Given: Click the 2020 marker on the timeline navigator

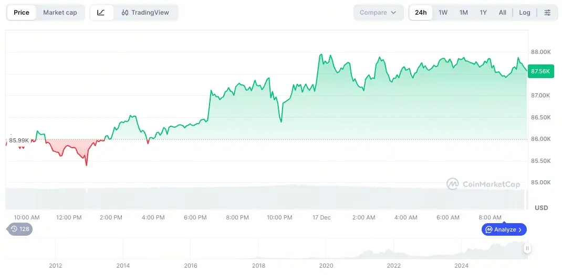Looking at the screenshot, I should click(x=326, y=266).
